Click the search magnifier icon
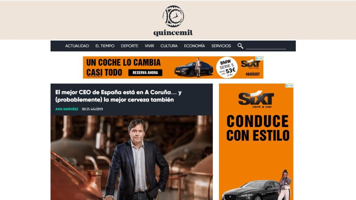356x200 pixels. (240, 46)
